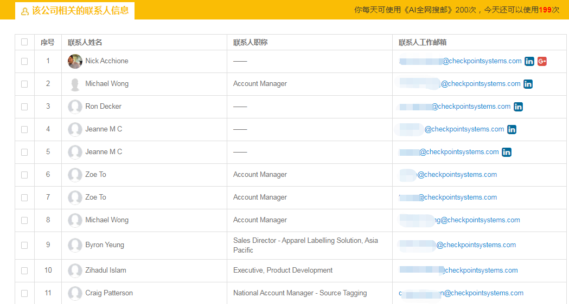Click 序号 column header
This screenshot has width=569, height=304.
tap(48, 42)
